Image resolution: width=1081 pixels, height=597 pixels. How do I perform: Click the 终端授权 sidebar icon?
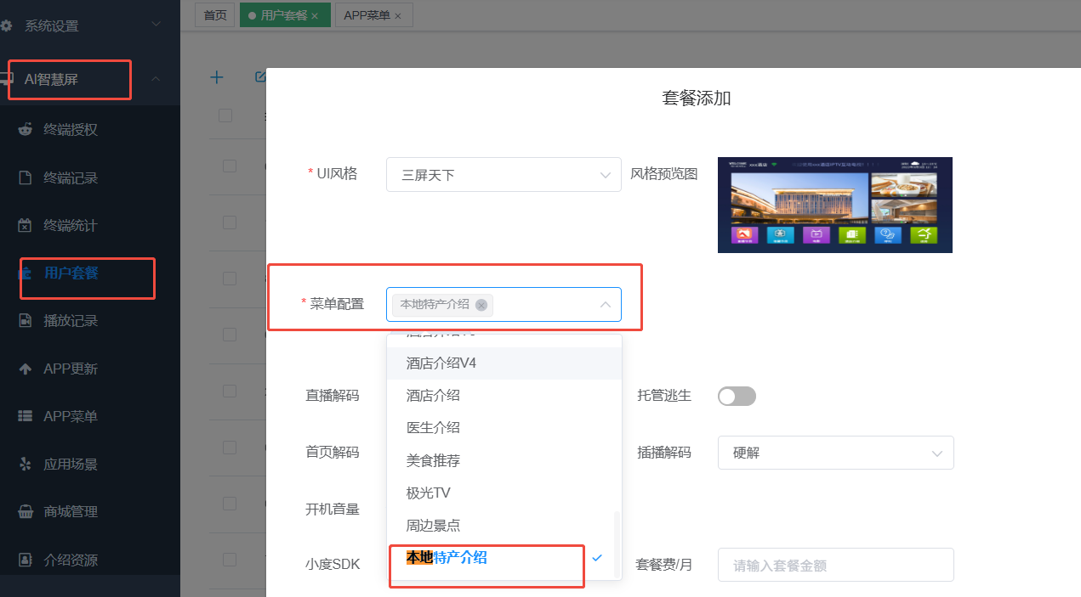click(x=26, y=130)
